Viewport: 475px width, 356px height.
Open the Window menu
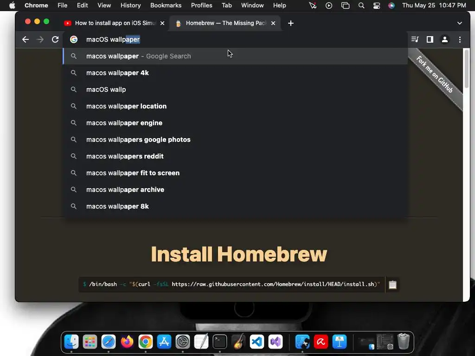coord(252,6)
